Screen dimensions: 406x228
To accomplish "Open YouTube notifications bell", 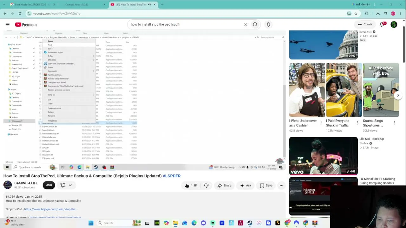I will tap(382, 24).
